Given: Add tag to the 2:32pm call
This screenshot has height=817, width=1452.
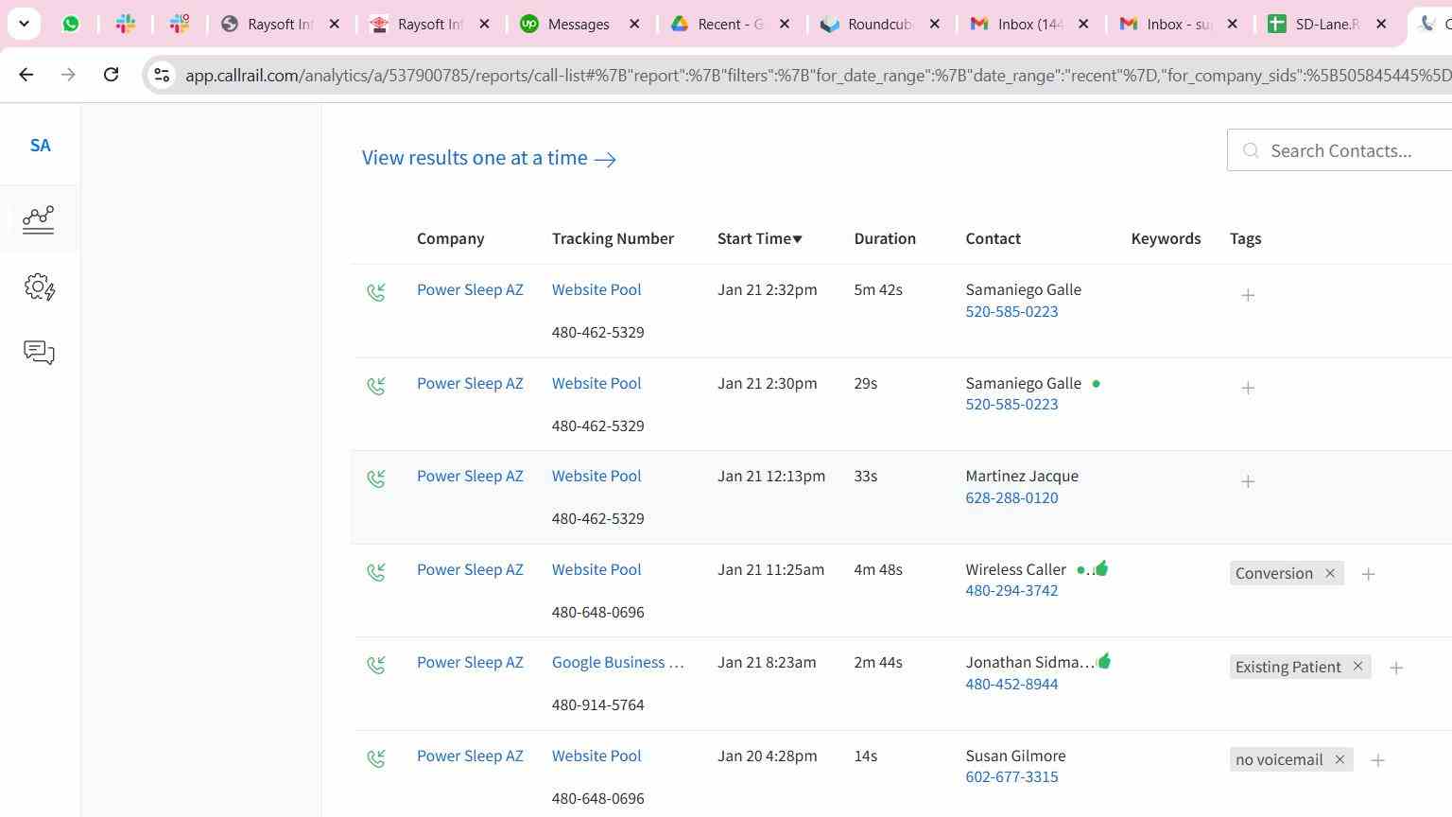Looking at the screenshot, I should coord(1248,295).
